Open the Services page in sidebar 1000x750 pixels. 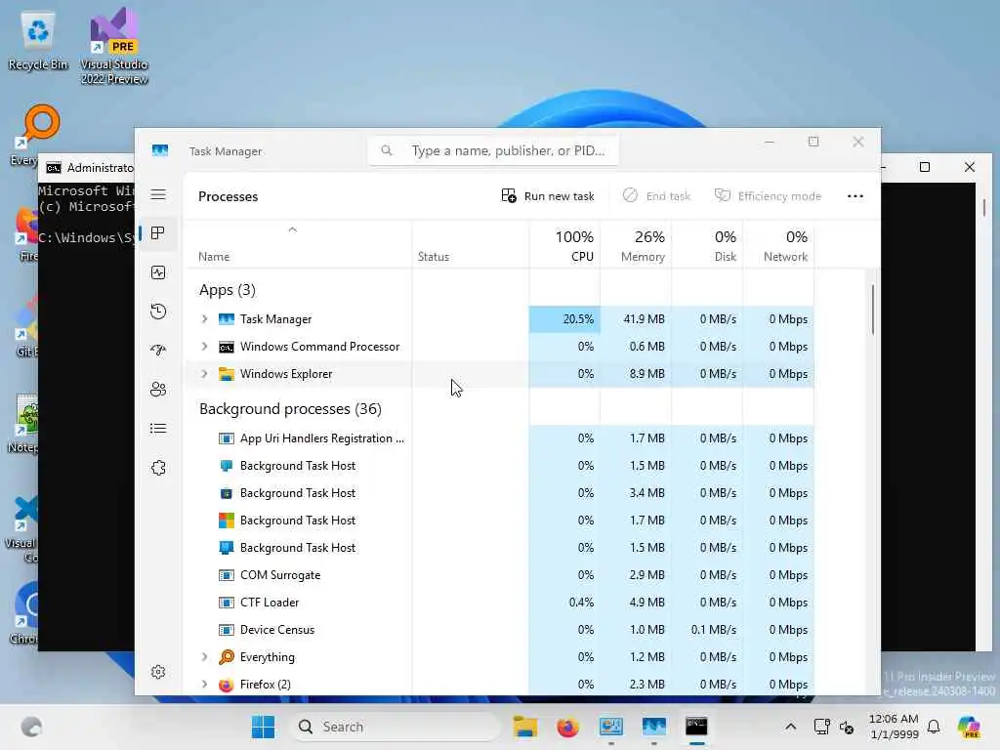click(x=158, y=468)
